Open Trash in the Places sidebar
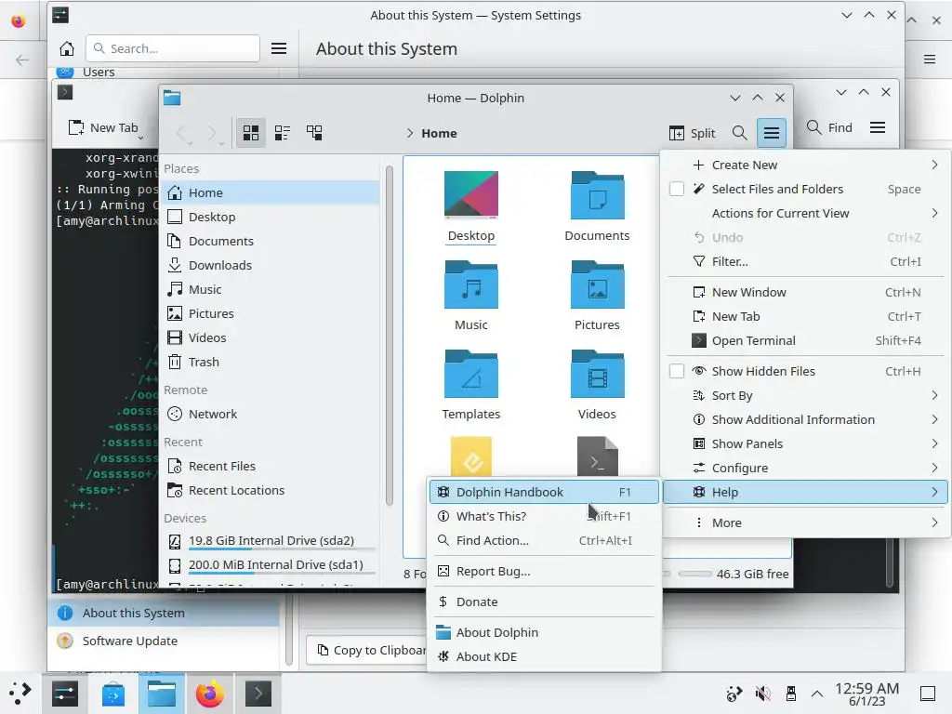The image size is (952, 714). tap(270, 362)
